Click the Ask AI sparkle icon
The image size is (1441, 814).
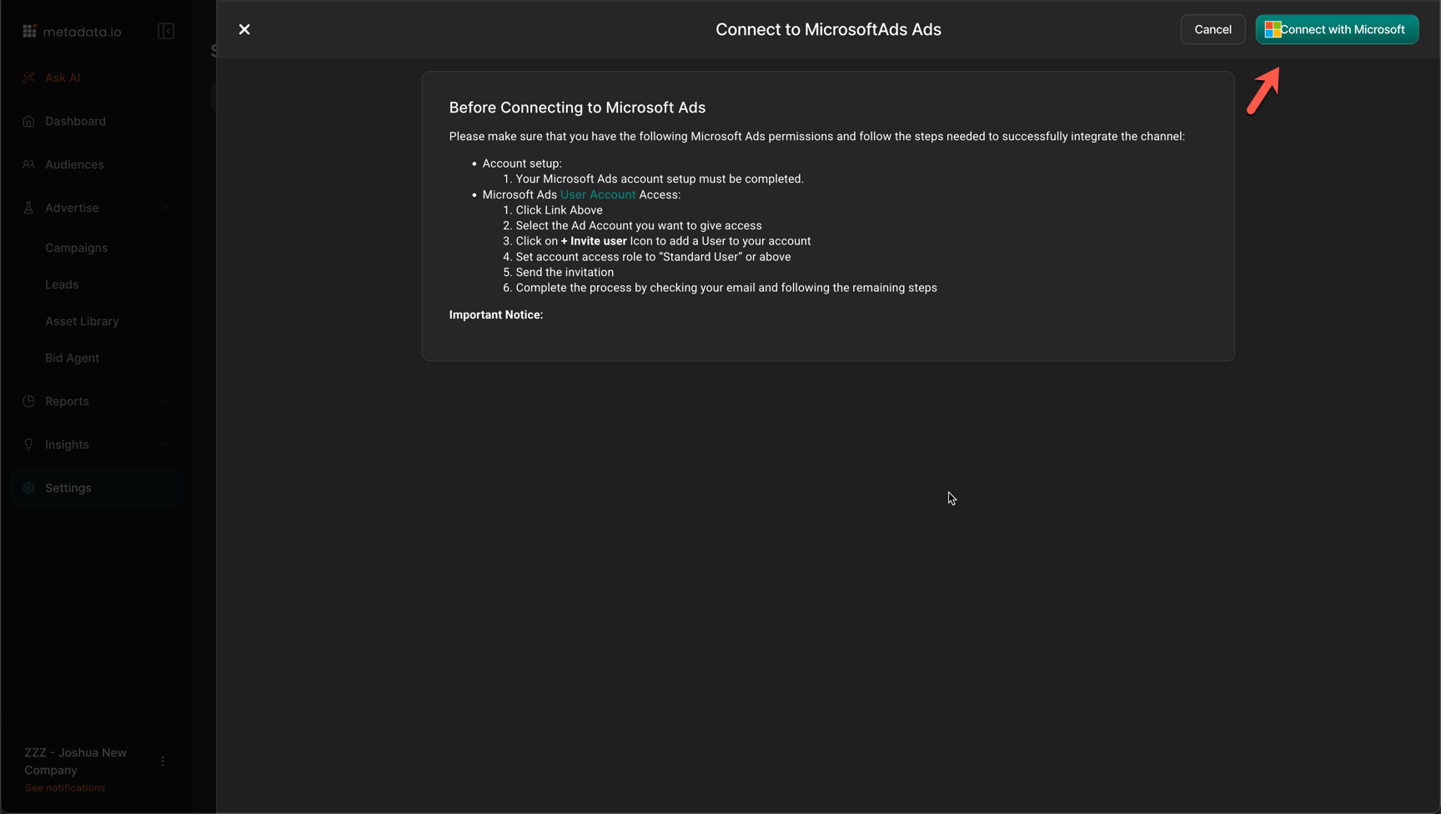click(29, 78)
